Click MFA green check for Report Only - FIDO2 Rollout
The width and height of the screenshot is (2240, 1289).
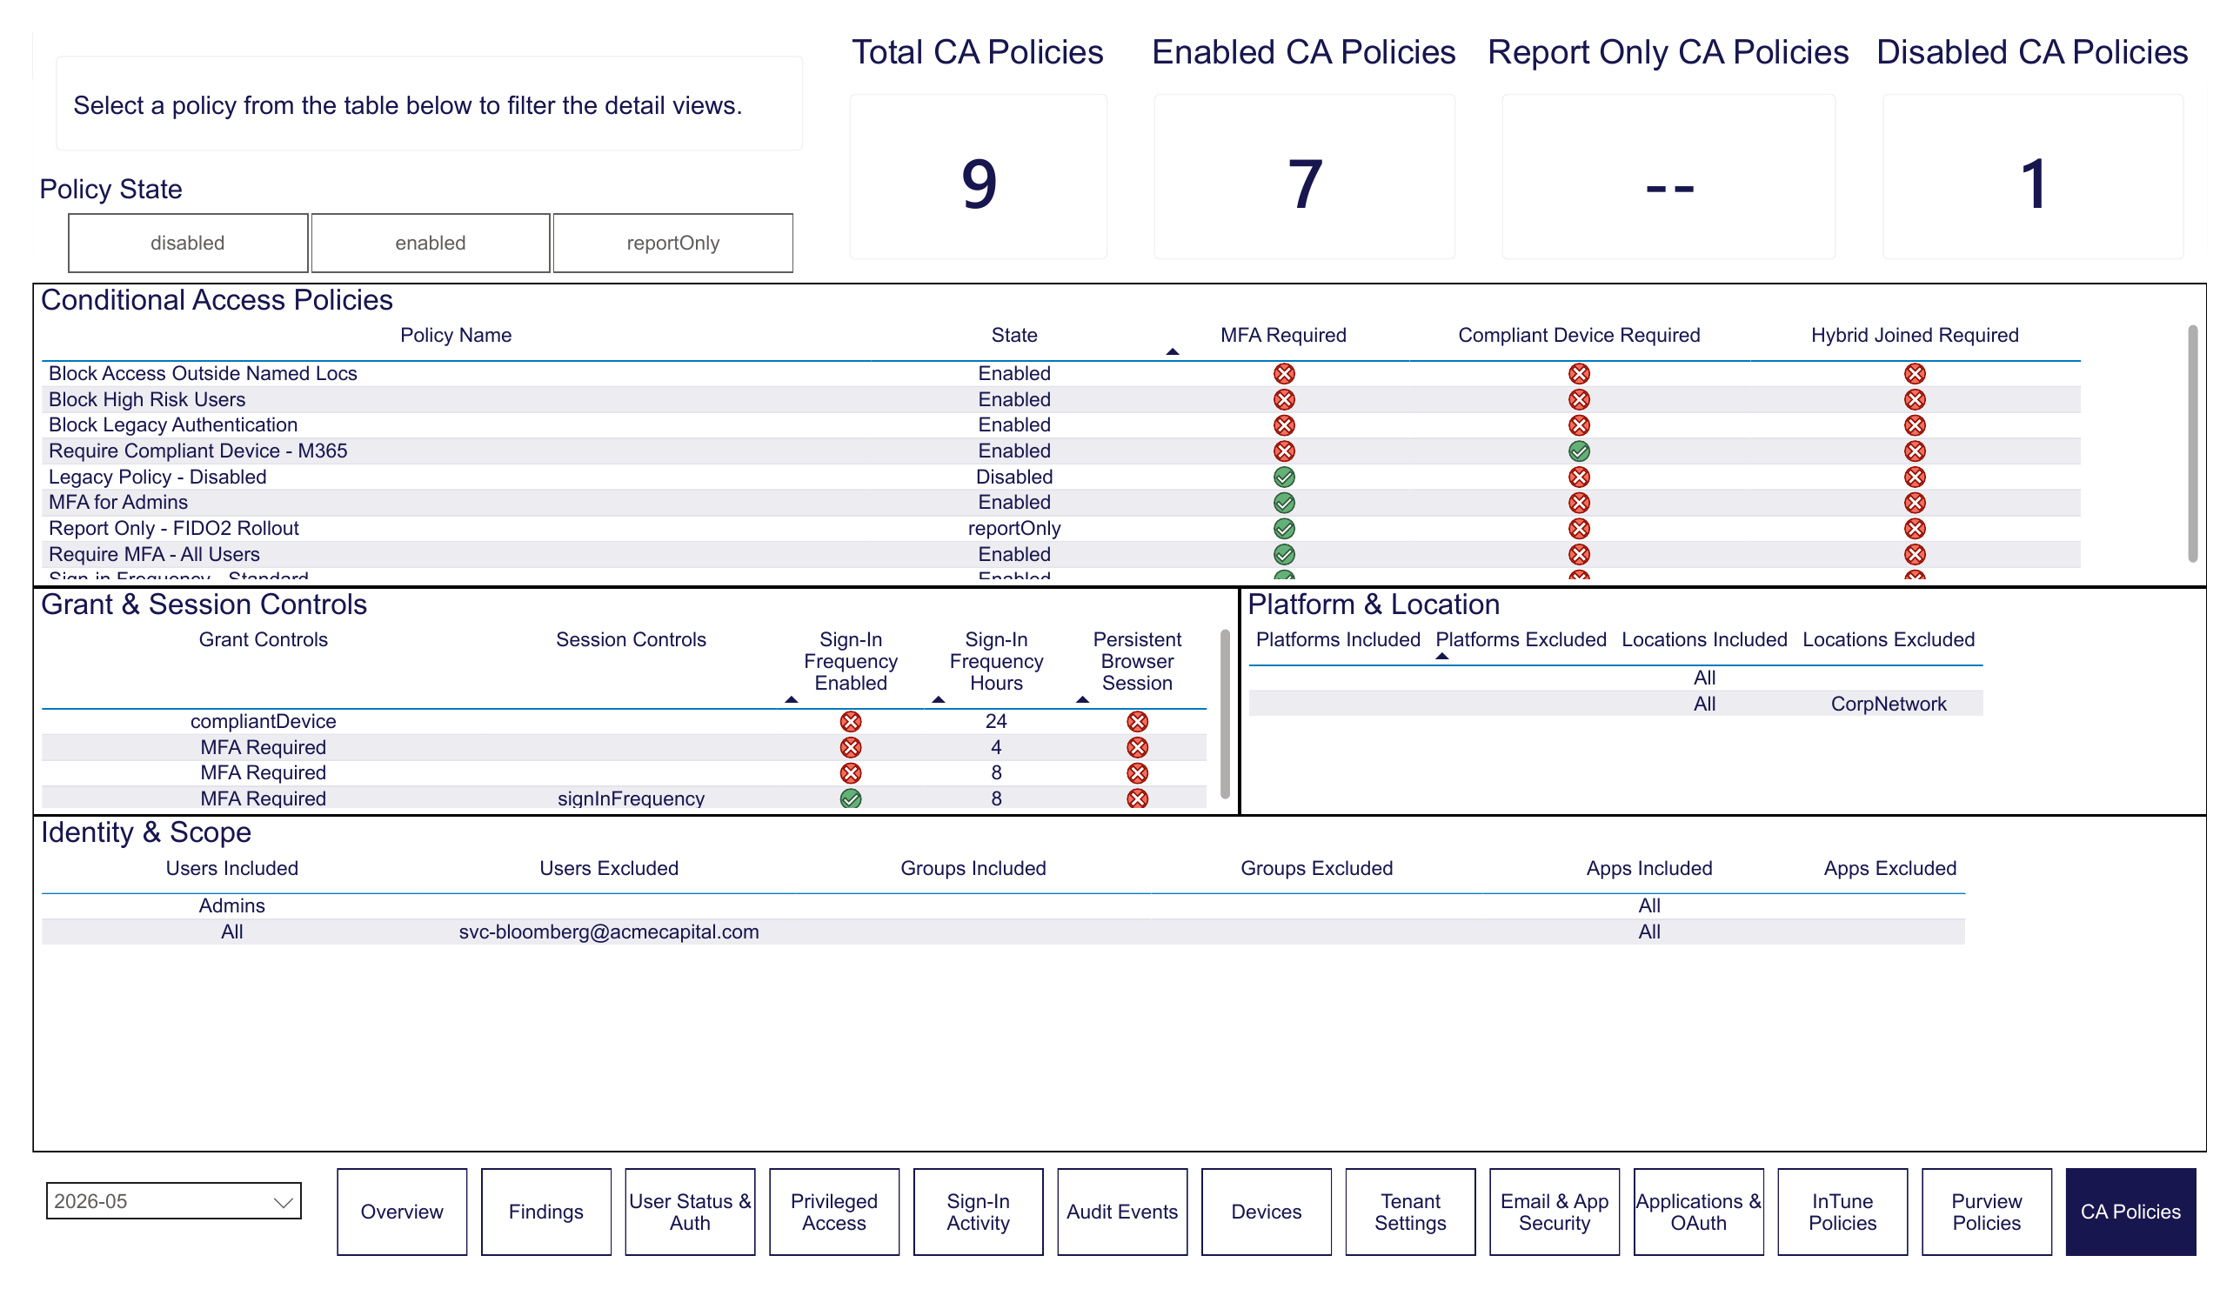click(1284, 529)
